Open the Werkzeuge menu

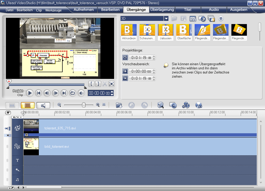(x=54, y=10)
